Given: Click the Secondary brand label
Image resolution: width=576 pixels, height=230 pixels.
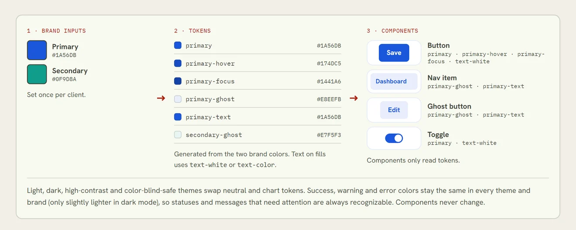Looking at the screenshot, I should pyautogui.click(x=70, y=71).
